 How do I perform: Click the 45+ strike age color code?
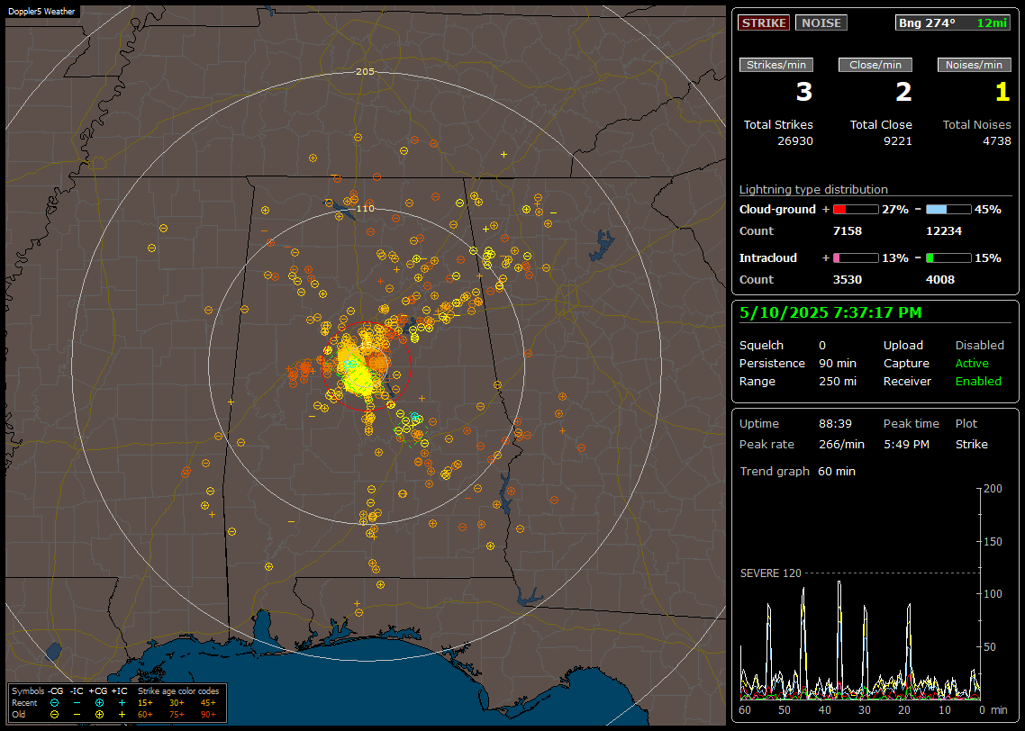pos(208,703)
